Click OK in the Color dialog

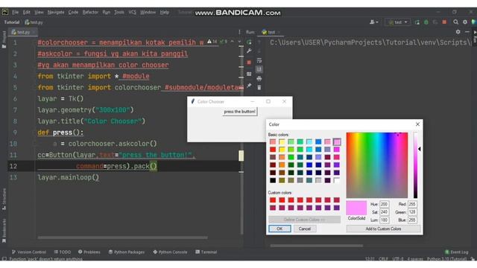279,229
